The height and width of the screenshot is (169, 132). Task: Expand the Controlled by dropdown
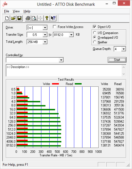click(x=61, y=60)
